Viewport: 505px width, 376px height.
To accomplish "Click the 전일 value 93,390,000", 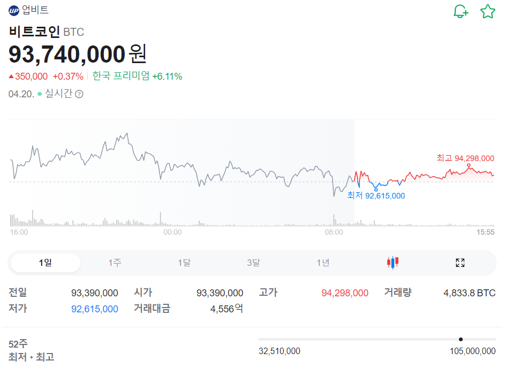I will (95, 293).
